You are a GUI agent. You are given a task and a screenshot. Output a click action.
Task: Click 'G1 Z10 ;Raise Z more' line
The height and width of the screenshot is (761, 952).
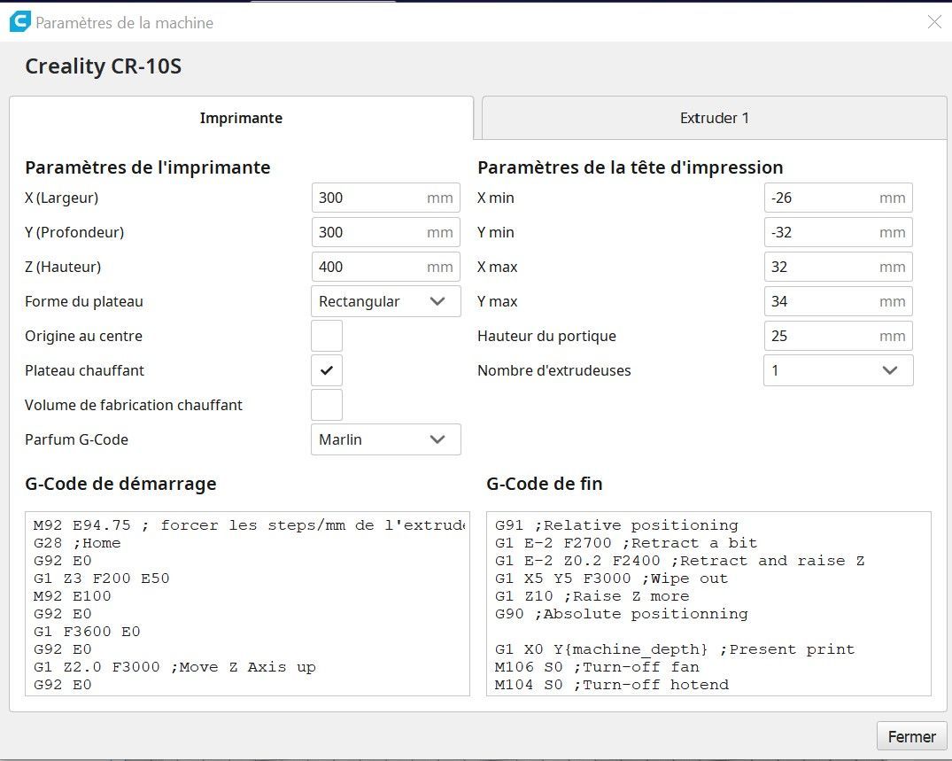coord(592,596)
